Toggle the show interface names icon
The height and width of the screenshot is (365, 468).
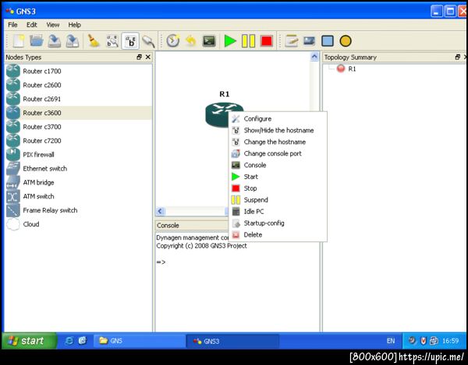(112, 40)
